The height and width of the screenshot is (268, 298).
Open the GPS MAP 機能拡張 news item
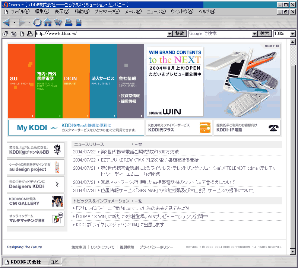click(177, 191)
